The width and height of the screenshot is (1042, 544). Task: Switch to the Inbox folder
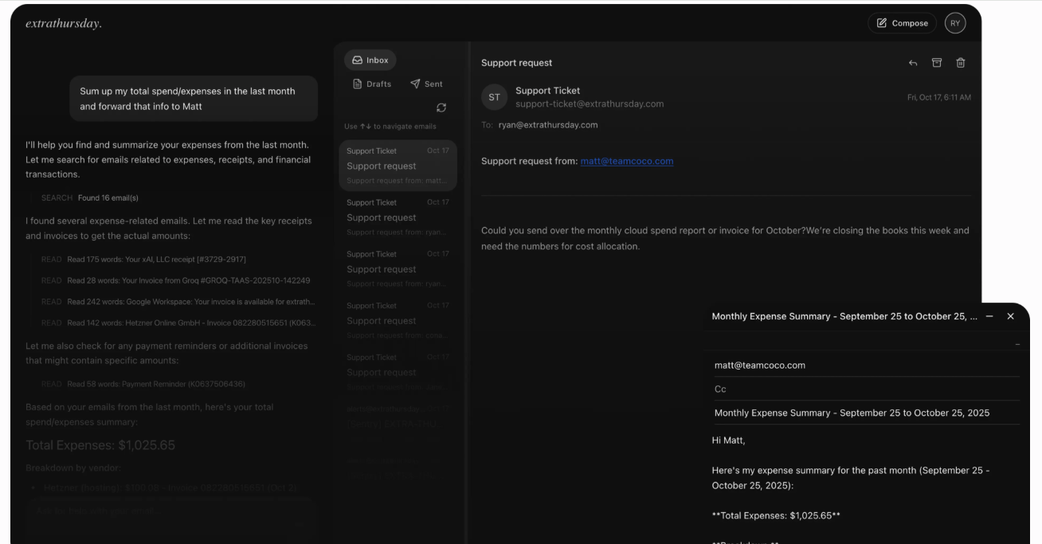370,60
